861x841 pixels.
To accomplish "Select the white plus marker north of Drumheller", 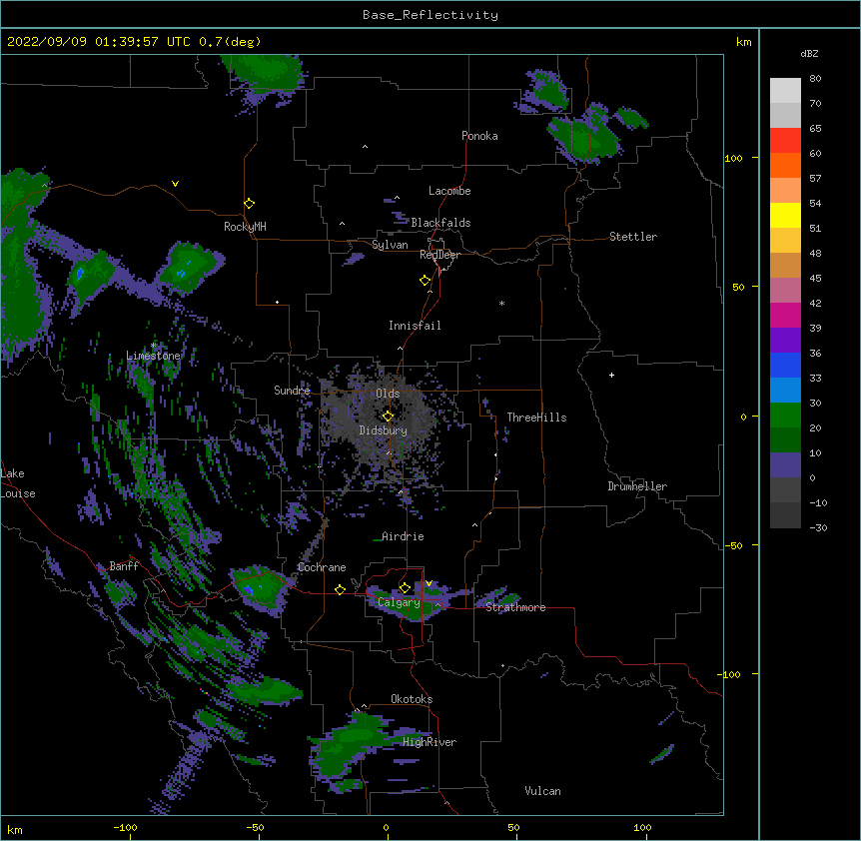I will 611,375.
